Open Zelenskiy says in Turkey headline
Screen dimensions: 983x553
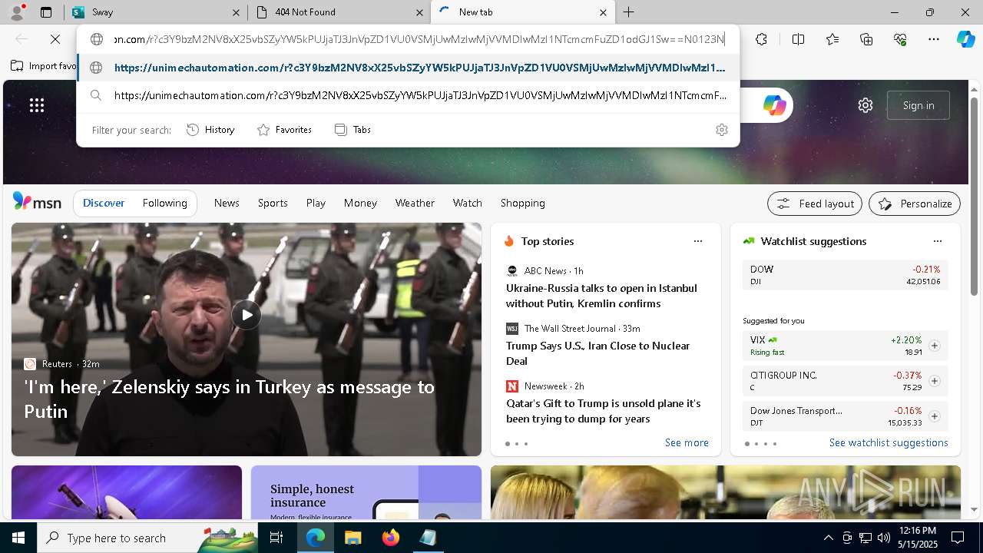pos(229,399)
